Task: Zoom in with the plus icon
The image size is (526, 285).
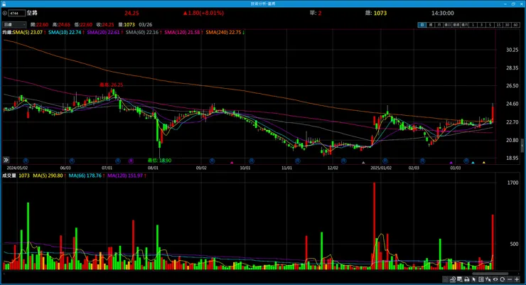Action: pos(517,279)
